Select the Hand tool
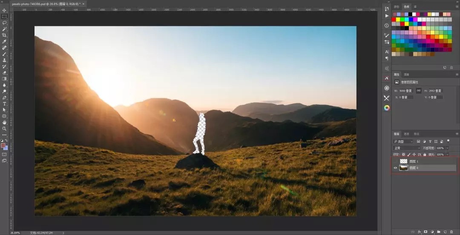This screenshot has height=235, width=460. (4, 122)
